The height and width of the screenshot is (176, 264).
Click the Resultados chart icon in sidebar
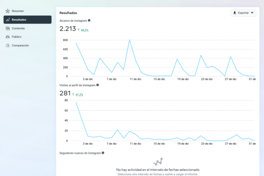coord(7,20)
